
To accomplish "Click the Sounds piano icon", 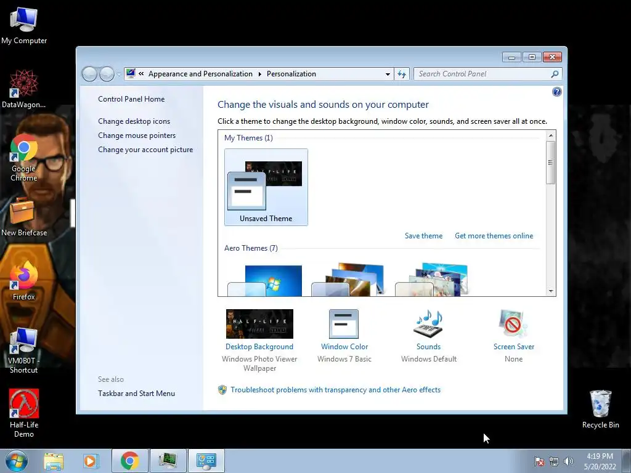I will (x=428, y=324).
